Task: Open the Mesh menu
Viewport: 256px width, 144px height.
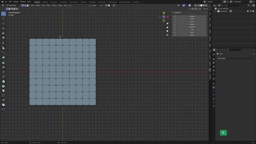Action: (x=48, y=5)
